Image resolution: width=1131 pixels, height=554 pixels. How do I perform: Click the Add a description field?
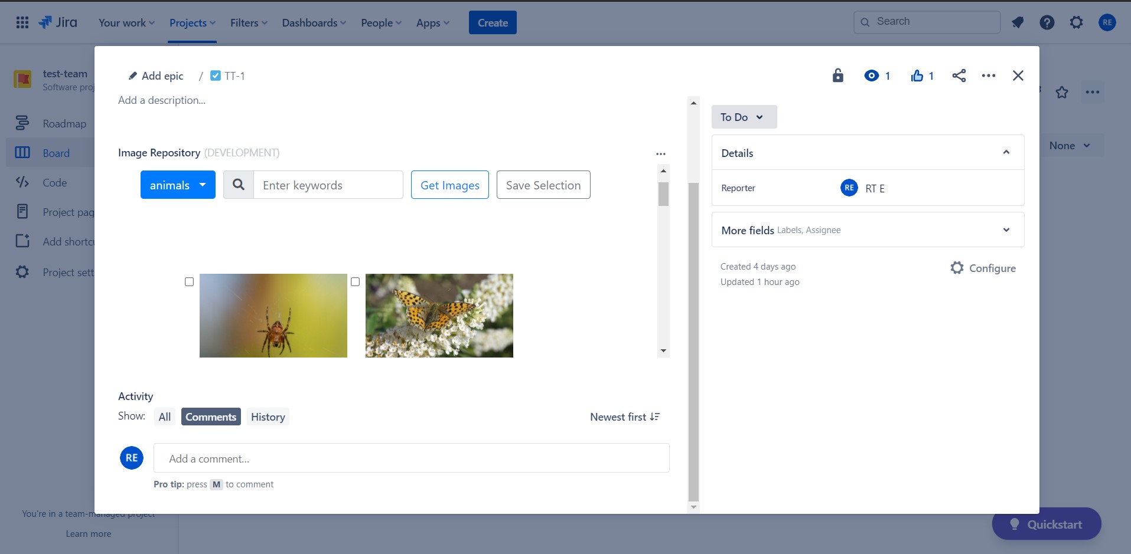tap(162, 100)
